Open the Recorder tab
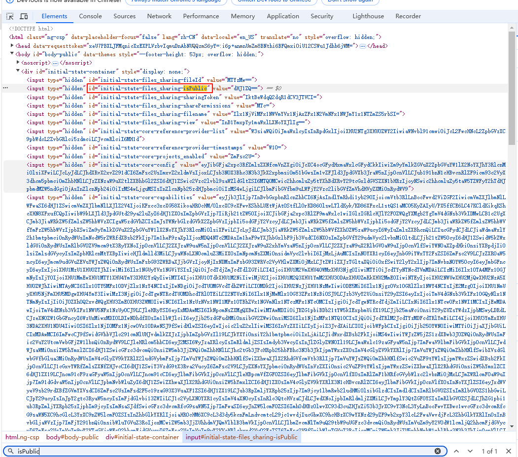The height and width of the screenshot is (457, 518). pos(408,16)
